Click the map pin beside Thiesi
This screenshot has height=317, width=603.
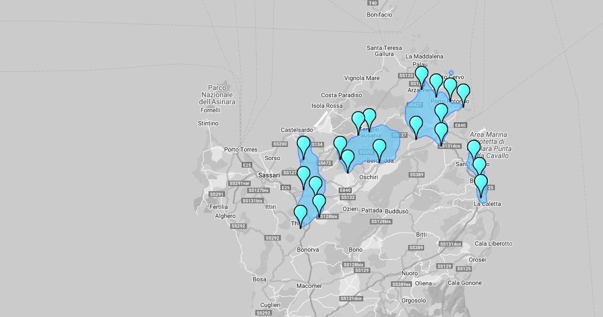click(x=300, y=215)
